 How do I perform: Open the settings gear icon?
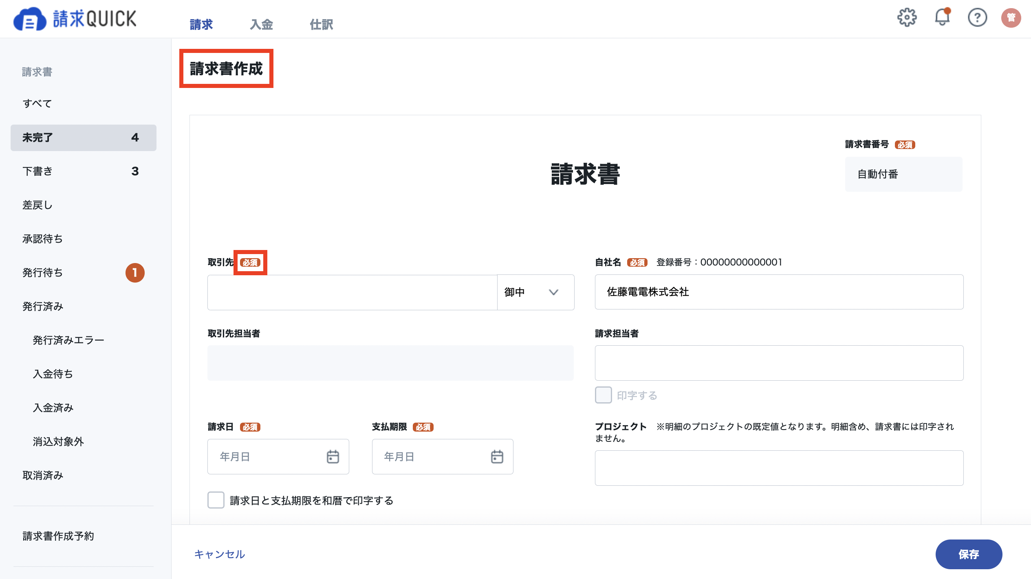coord(907,18)
